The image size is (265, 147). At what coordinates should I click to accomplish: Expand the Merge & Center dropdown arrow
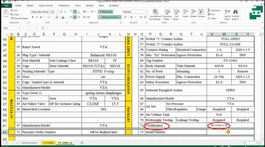click(120, 17)
